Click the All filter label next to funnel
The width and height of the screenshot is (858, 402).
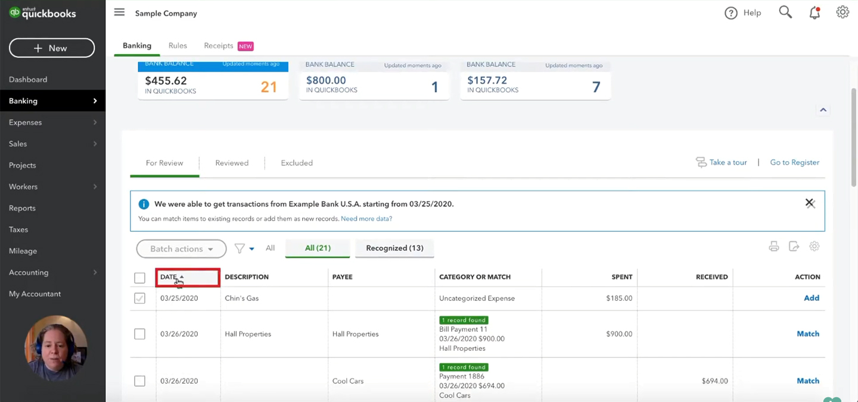pos(270,248)
